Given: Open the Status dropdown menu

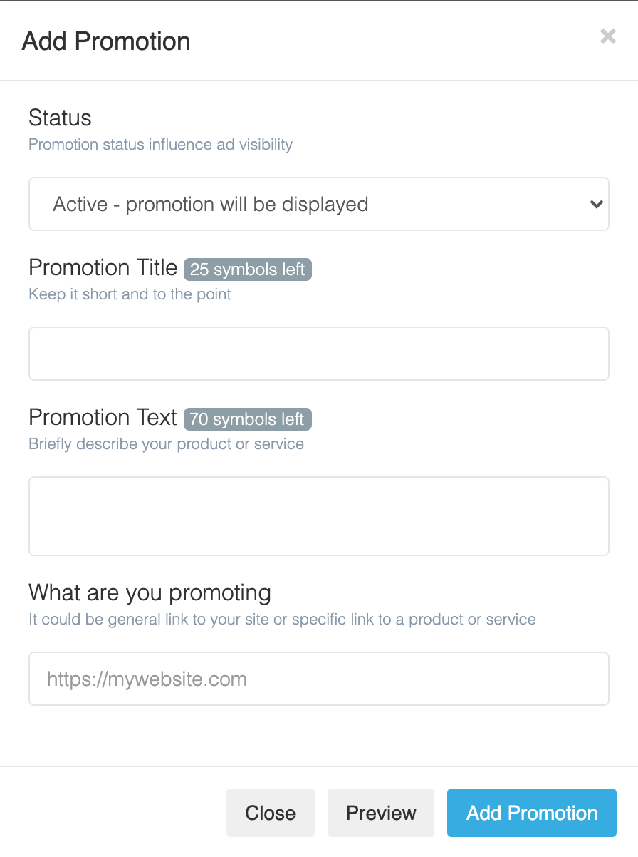Looking at the screenshot, I should tap(318, 205).
